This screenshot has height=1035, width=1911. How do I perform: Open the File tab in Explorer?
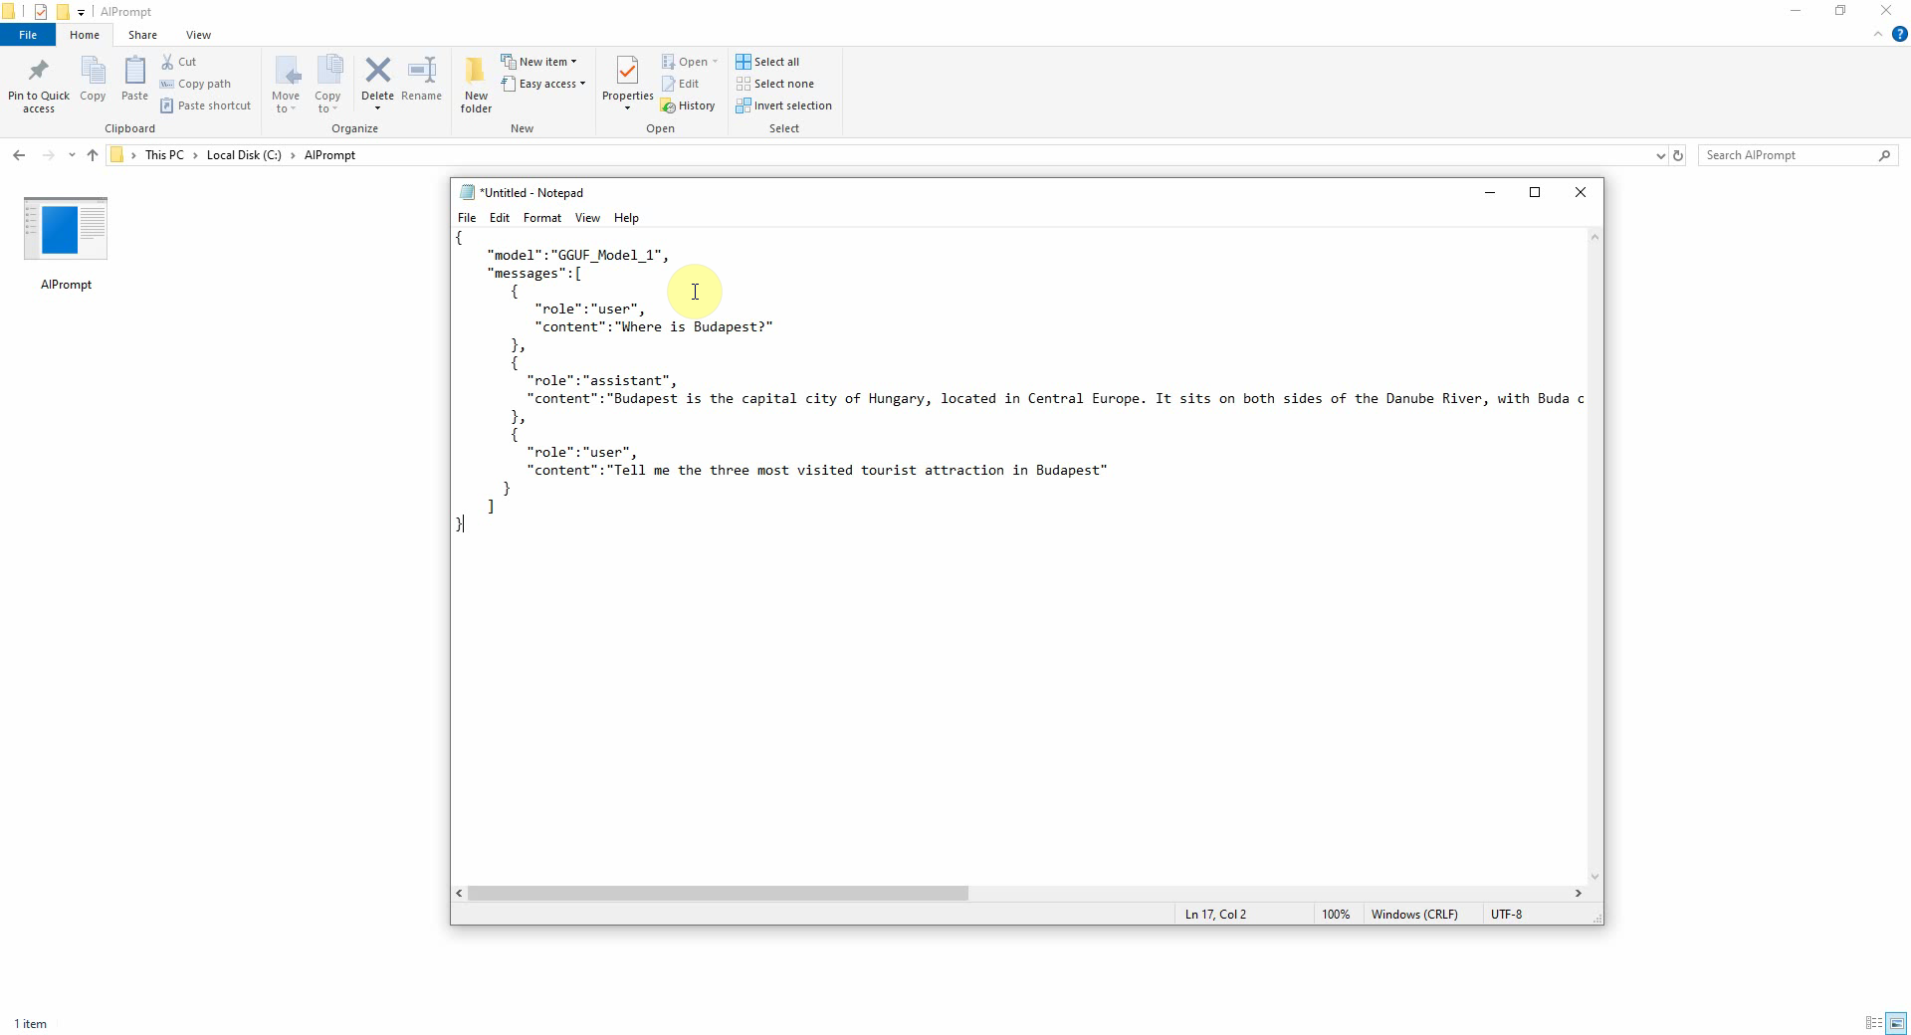pos(28,35)
